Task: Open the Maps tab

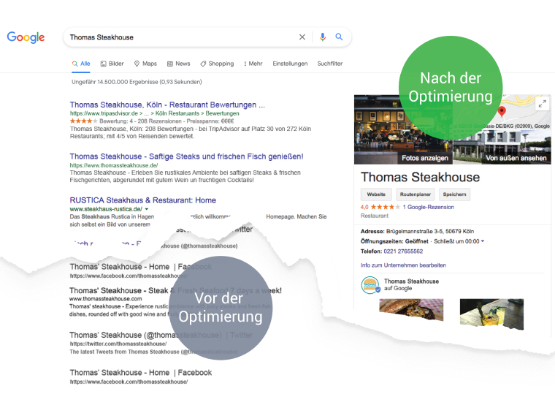Action: tap(145, 64)
